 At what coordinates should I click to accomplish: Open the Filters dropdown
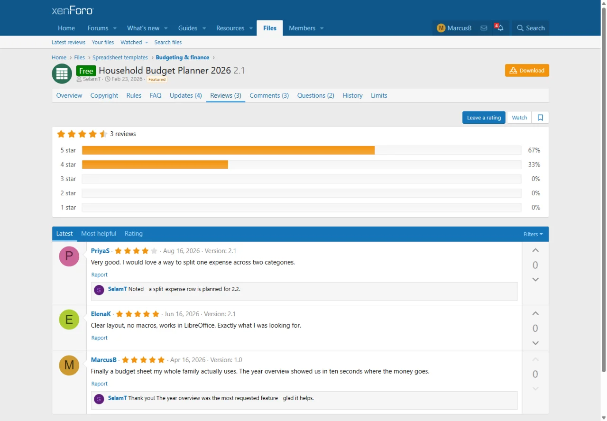pos(533,234)
